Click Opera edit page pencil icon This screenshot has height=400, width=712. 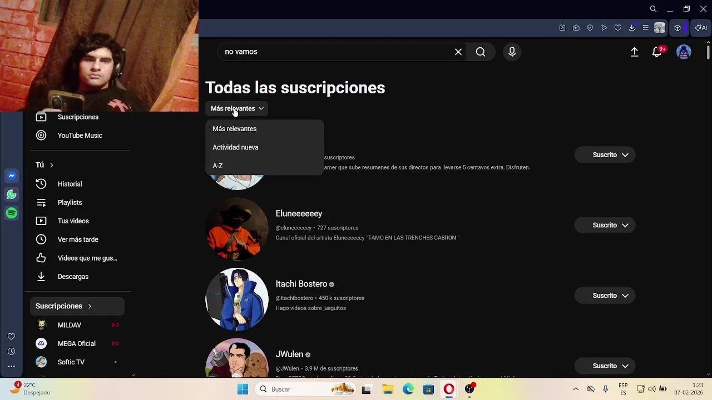coord(562,28)
